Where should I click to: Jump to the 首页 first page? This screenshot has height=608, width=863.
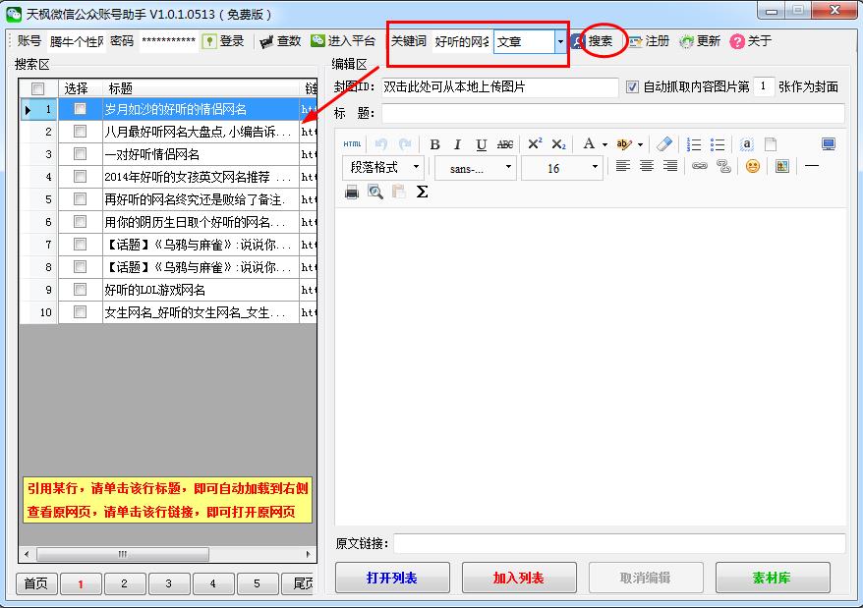coord(35,583)
